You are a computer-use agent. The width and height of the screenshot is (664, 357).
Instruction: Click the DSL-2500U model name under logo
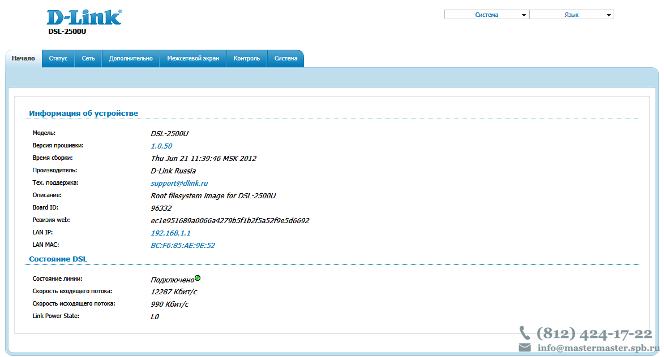pyautogui.click(x=67, y=31)
